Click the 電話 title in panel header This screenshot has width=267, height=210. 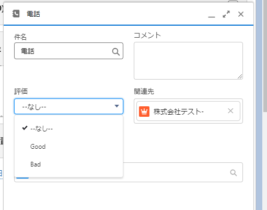click(x=33, y=14)
